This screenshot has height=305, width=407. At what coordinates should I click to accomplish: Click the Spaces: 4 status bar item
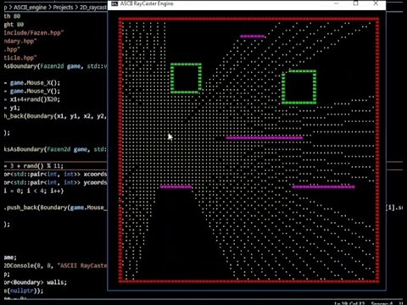tap(382, 303)
